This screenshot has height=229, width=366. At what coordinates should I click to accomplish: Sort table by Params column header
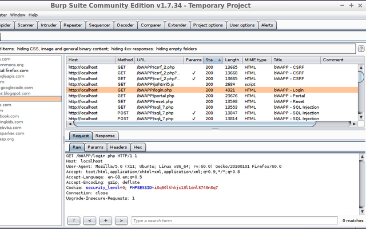[193, 60]
